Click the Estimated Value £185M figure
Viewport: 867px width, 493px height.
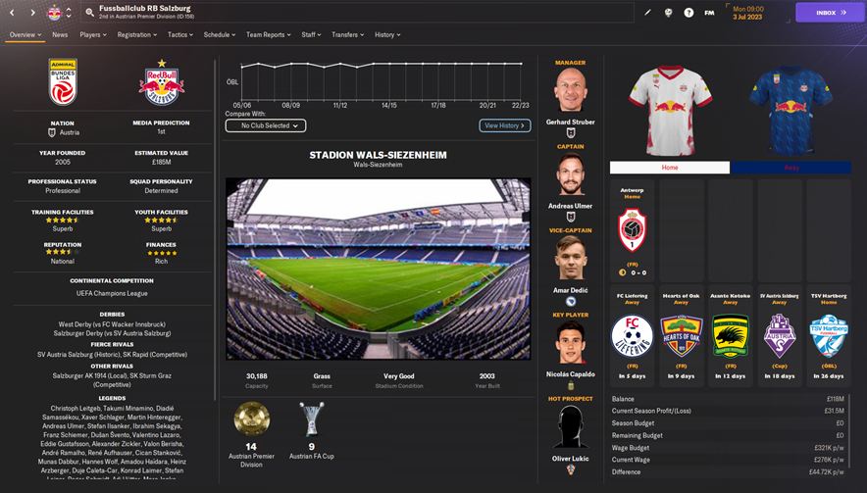click(x=162, y=162)
